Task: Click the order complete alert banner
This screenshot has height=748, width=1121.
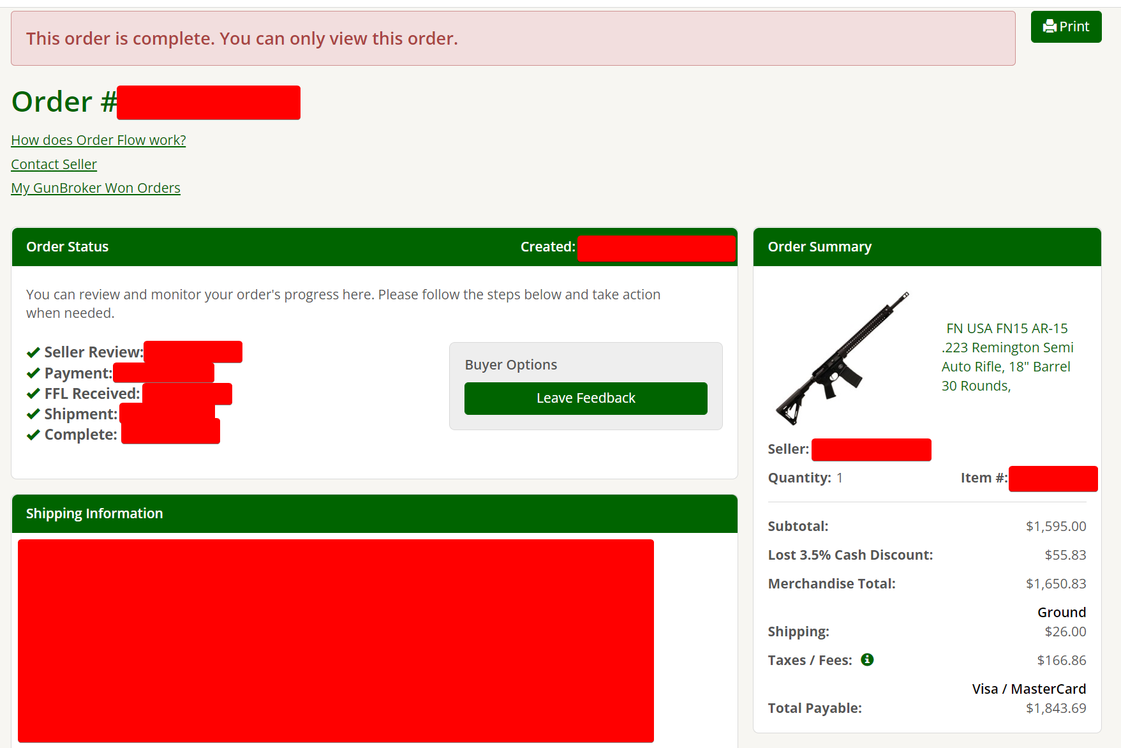Action: click(x=513, y=38)
